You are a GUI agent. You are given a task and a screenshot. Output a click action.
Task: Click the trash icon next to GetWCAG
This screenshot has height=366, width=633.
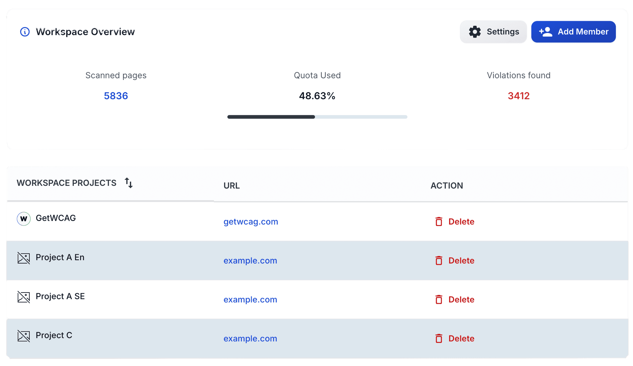pyautogui.click(x=439, y=221)
